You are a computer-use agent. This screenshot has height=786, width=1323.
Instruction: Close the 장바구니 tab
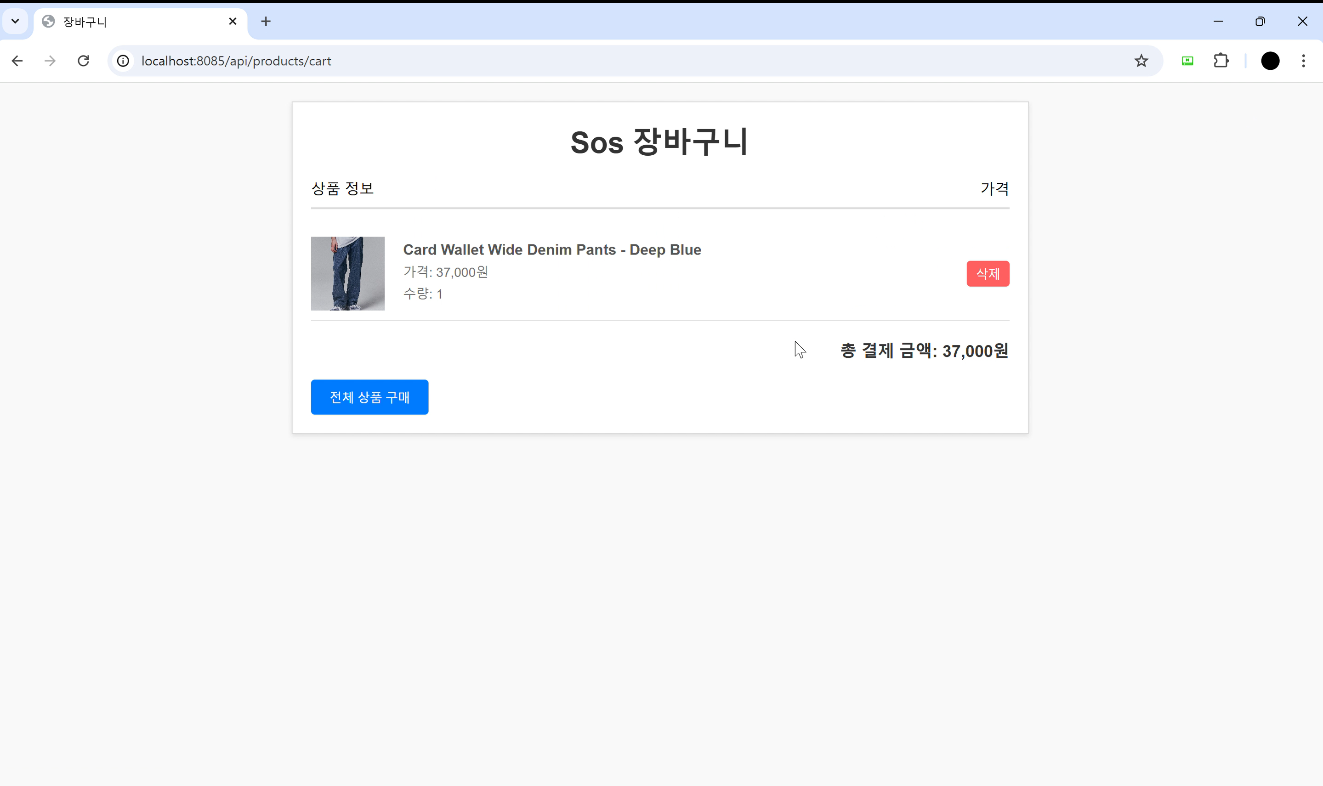pyautogui.click(x=233, y=21)
